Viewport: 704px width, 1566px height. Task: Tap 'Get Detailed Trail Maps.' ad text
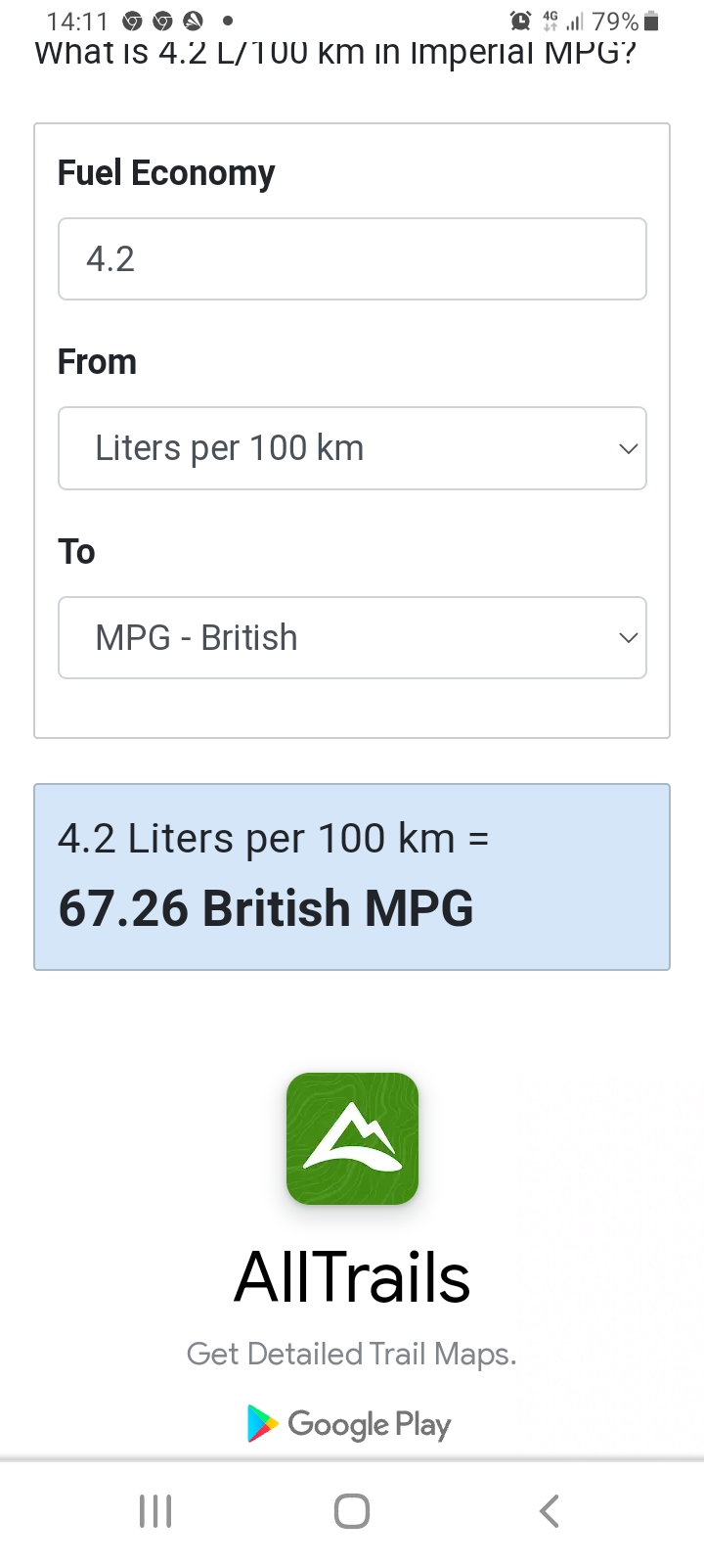(x=352, y=1354)
